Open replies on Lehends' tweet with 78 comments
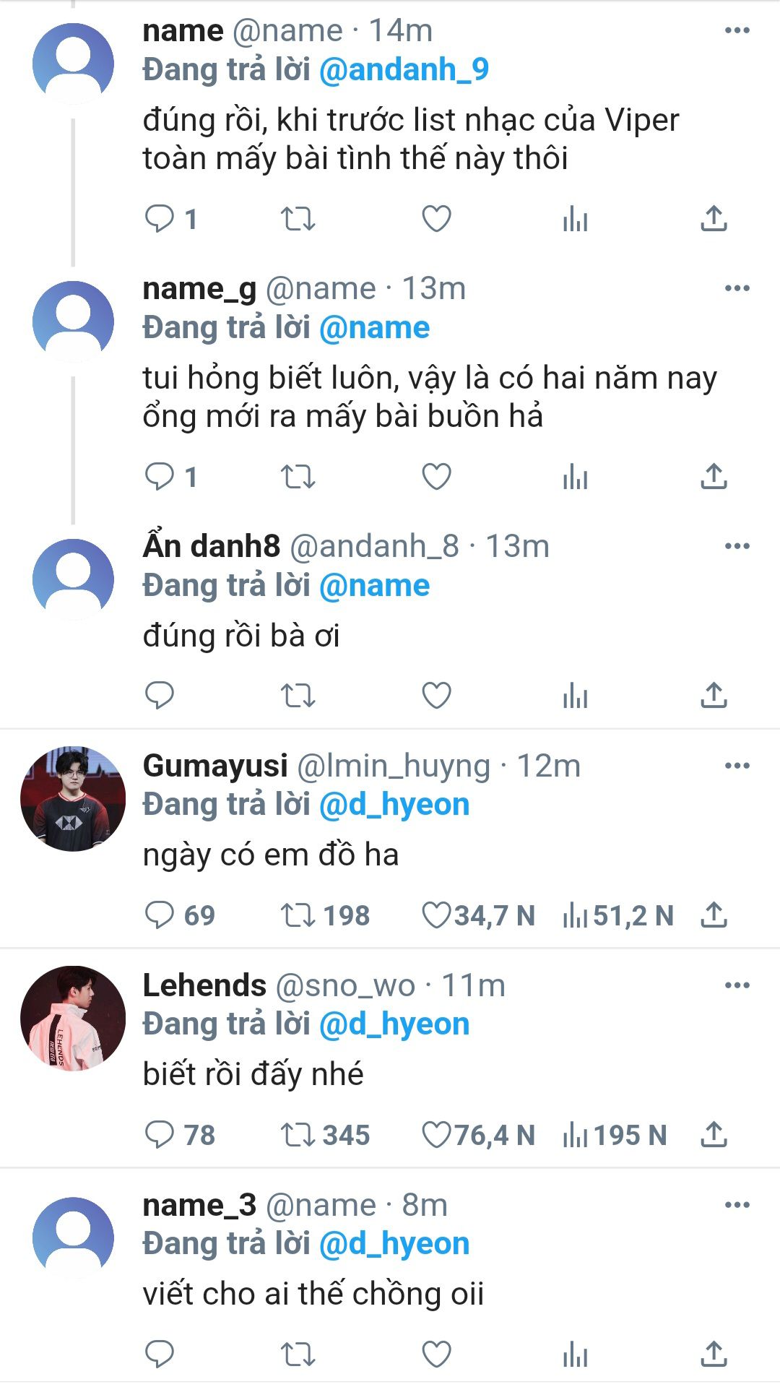Image resolution: width=780 pixels, height=1387 pixels. tap(160, 1135)
